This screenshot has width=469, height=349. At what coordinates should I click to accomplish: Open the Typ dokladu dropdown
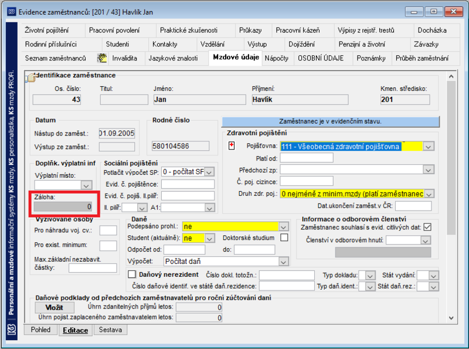click(370, 275)
